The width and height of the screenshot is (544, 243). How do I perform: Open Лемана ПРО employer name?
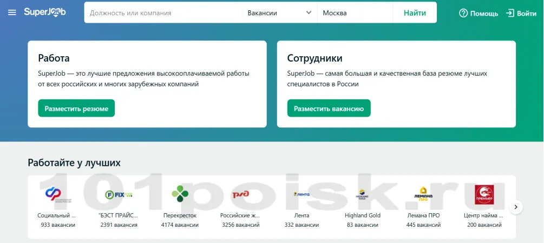tap(423, 215)
